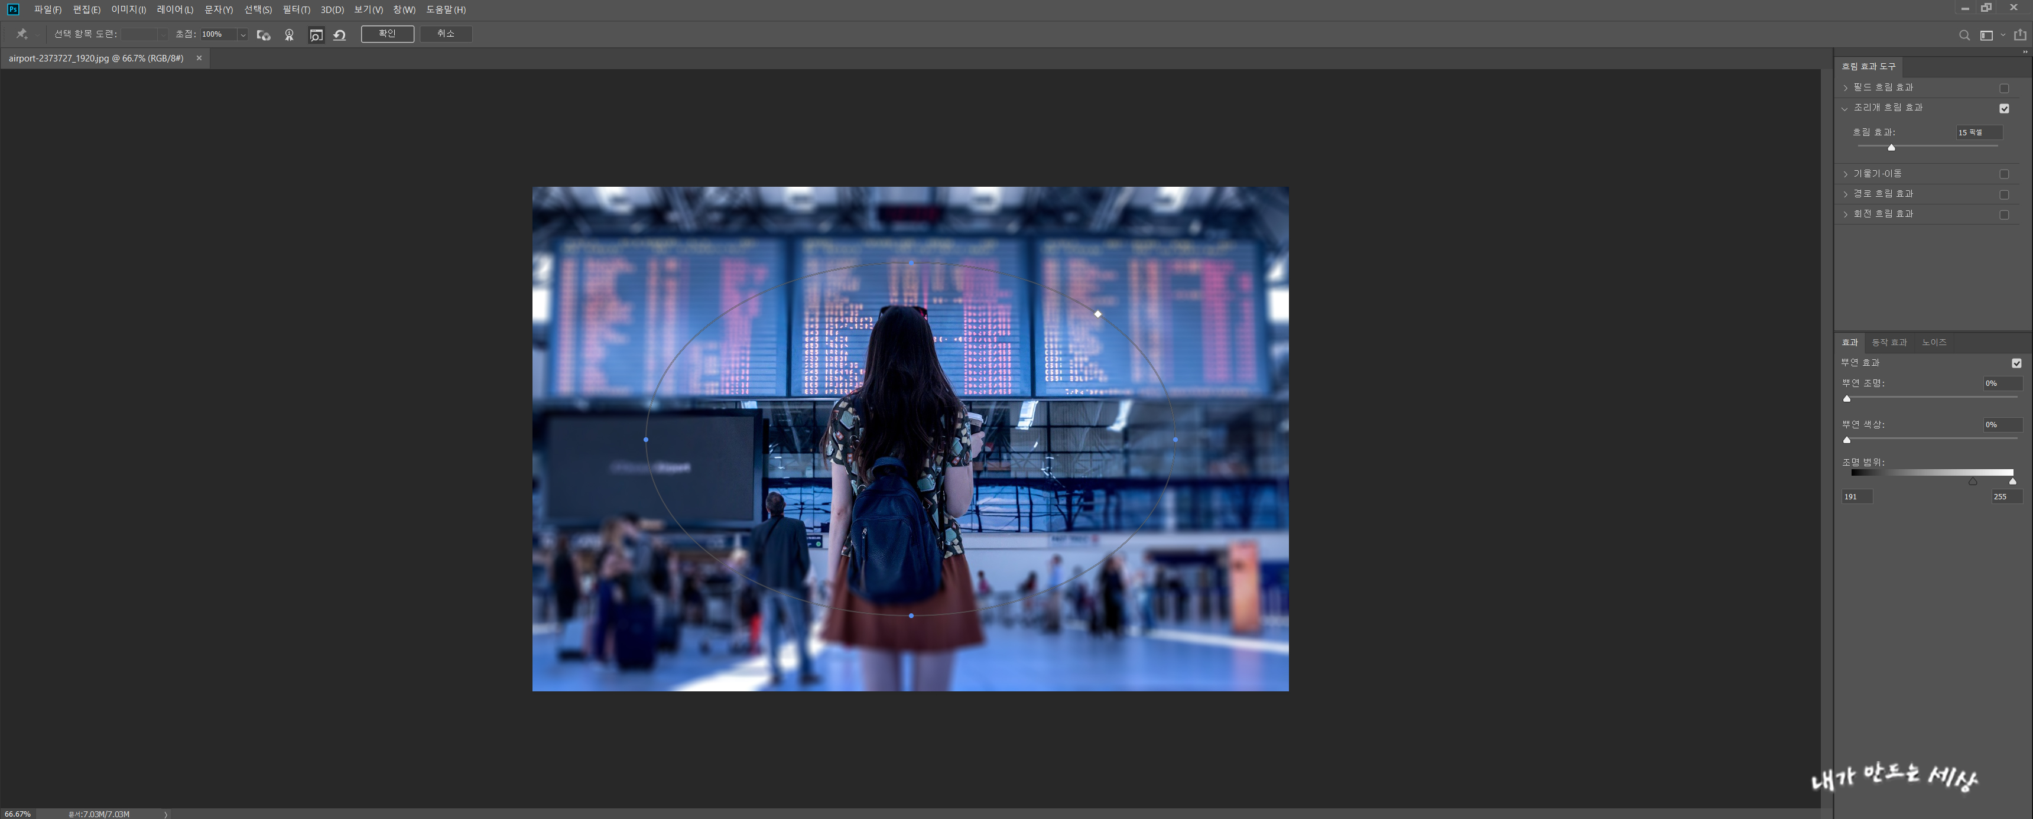
Task: Enable the 필드 흐림 효과 checkbox
Action: click(2004, 87)
